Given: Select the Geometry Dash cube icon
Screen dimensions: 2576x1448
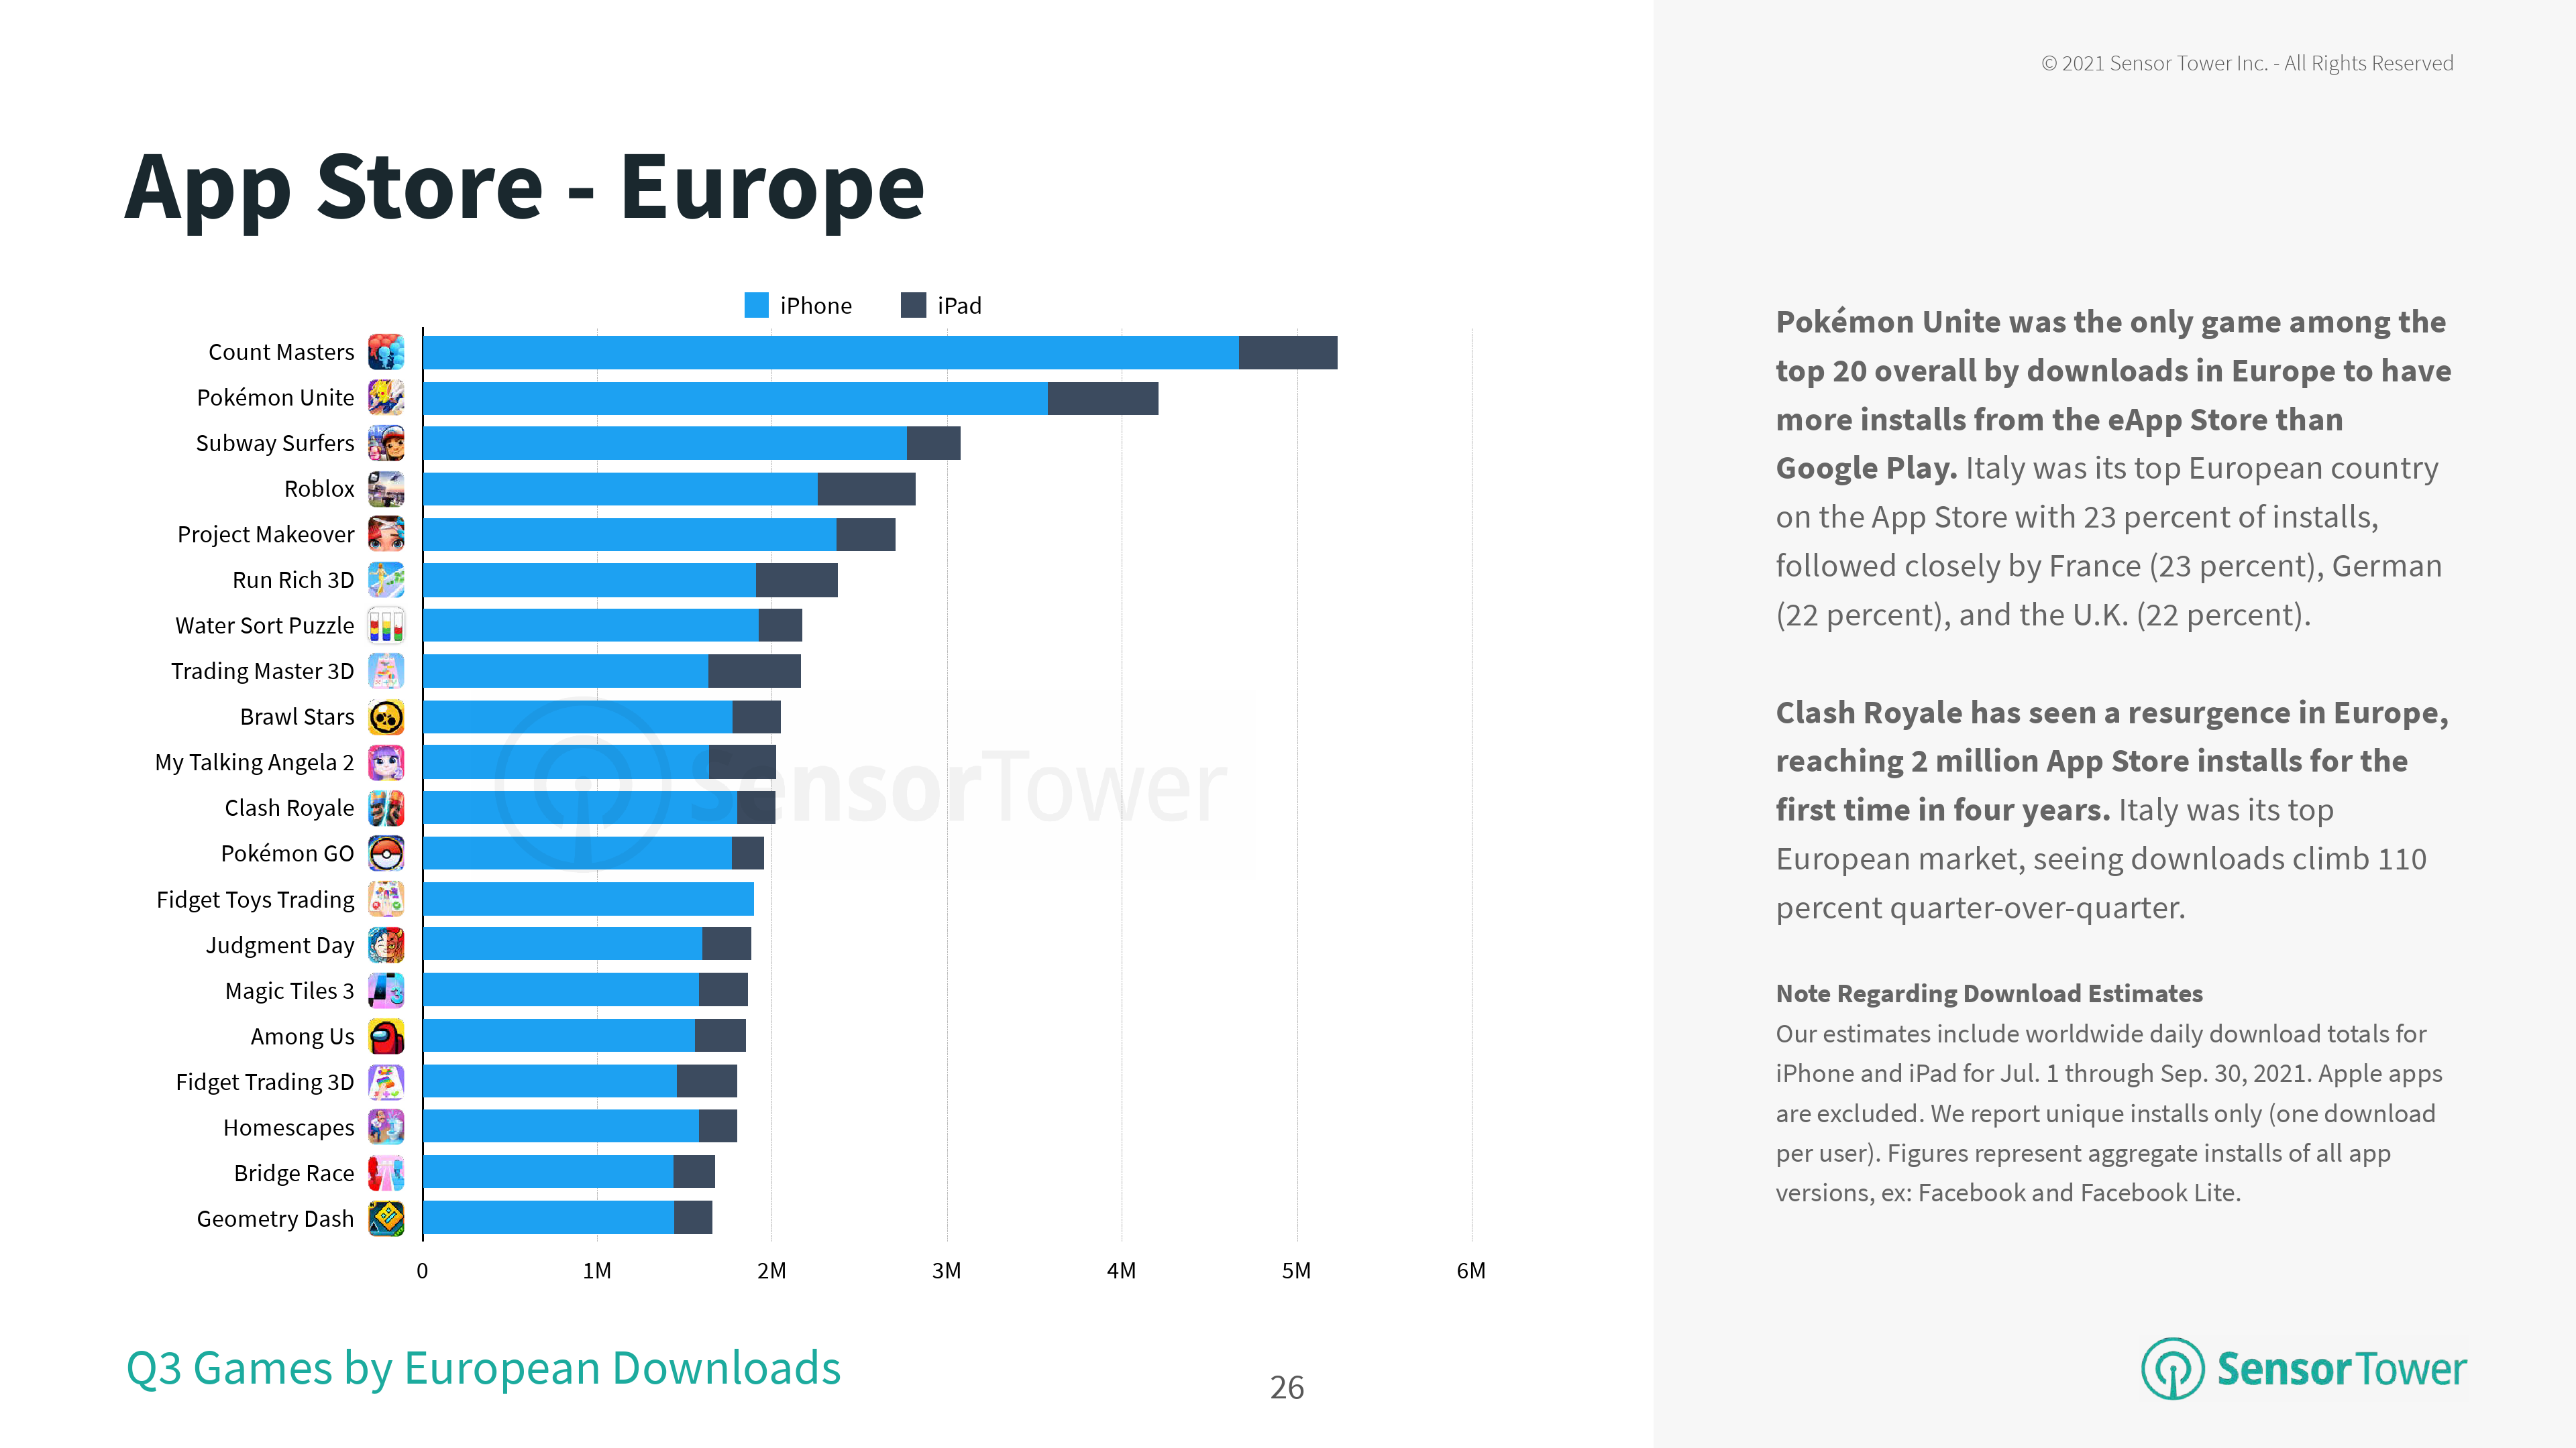Looking at the screenshot, I should click(386, 1218).
